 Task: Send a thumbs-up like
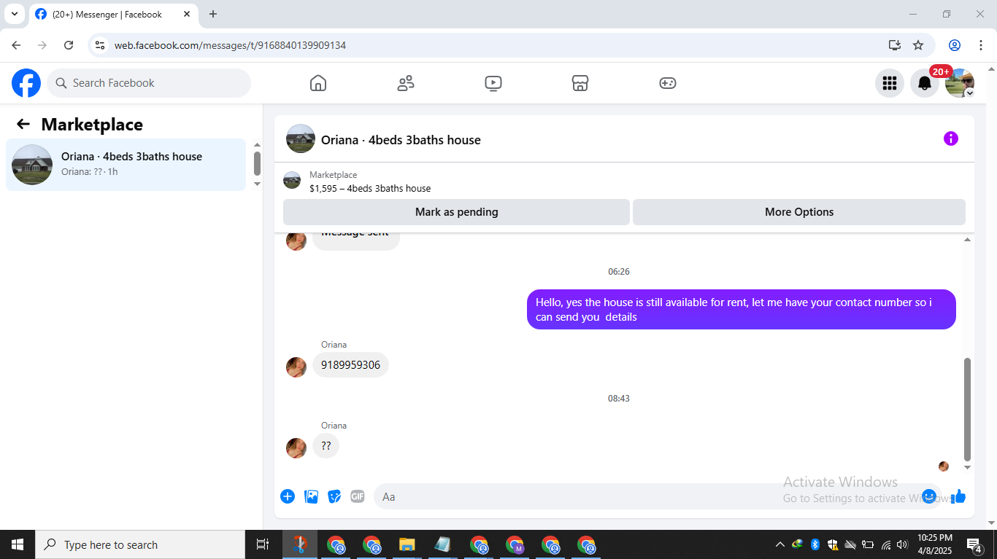pos(959,496)
